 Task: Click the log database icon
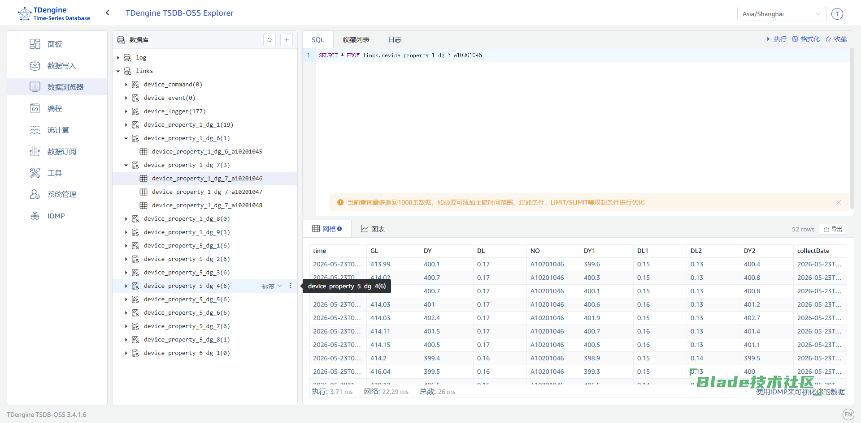(x=127, y=58)
